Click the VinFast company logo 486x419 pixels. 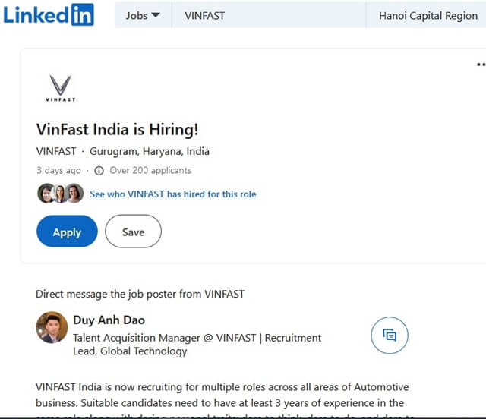pyautogui.click(x=61, y=88)
